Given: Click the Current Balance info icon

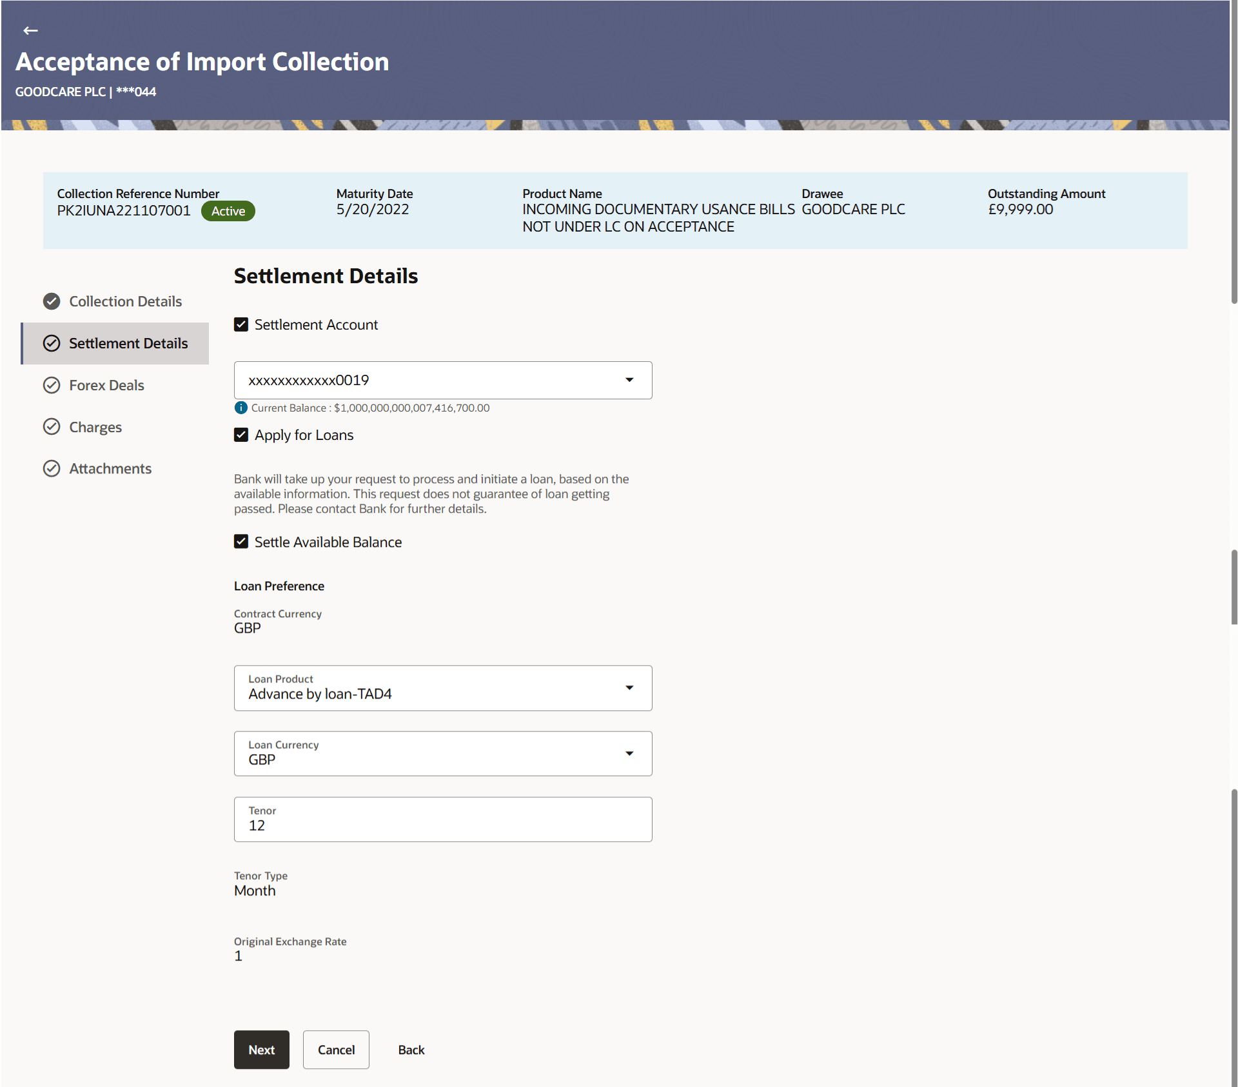Looking at the screenshot, I should [241, 408].
